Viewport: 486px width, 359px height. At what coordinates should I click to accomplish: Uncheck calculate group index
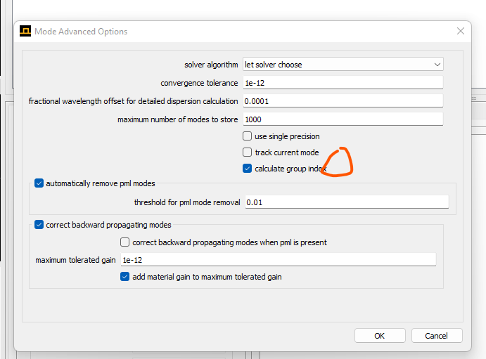(247, 169)
